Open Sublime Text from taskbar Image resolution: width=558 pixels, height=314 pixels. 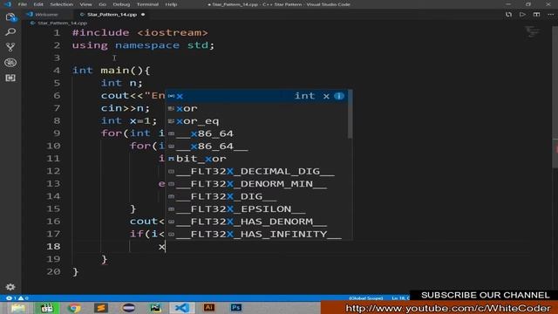(101, 308)
